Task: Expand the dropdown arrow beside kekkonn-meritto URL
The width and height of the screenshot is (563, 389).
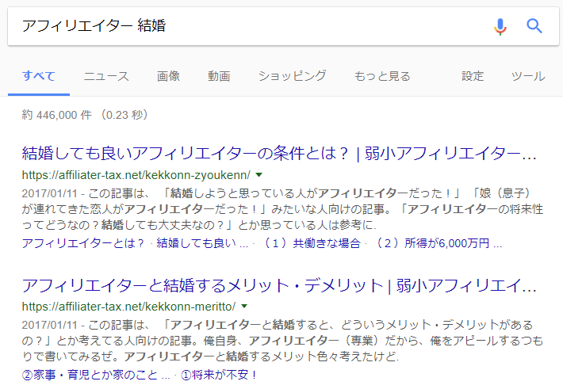Action: (244, 306)
